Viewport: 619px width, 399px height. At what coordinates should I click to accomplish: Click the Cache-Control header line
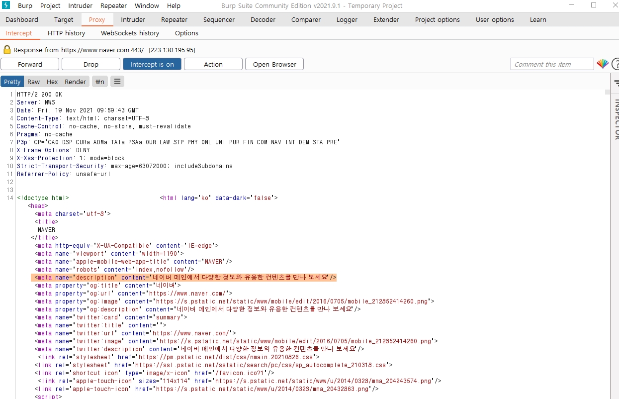(x=103, y=126)
